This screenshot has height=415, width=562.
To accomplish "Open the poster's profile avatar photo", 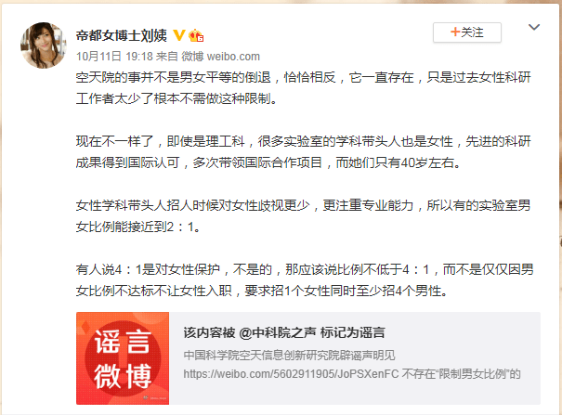I will [44, 45].
